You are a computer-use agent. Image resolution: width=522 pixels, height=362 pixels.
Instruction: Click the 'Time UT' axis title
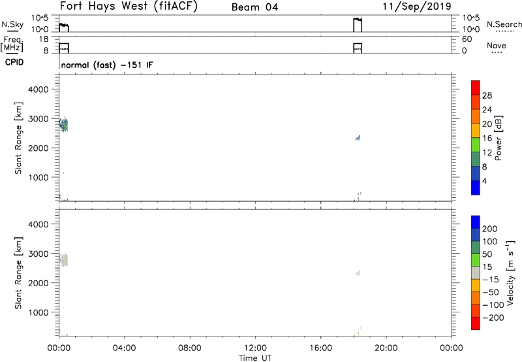click(x=255, y=358)
